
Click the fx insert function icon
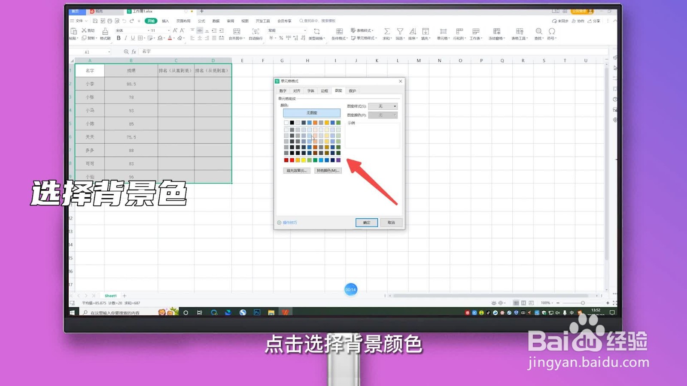(134, 51)
